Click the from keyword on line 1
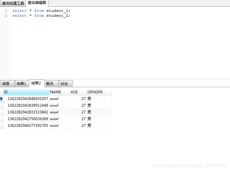 point(39,11)
